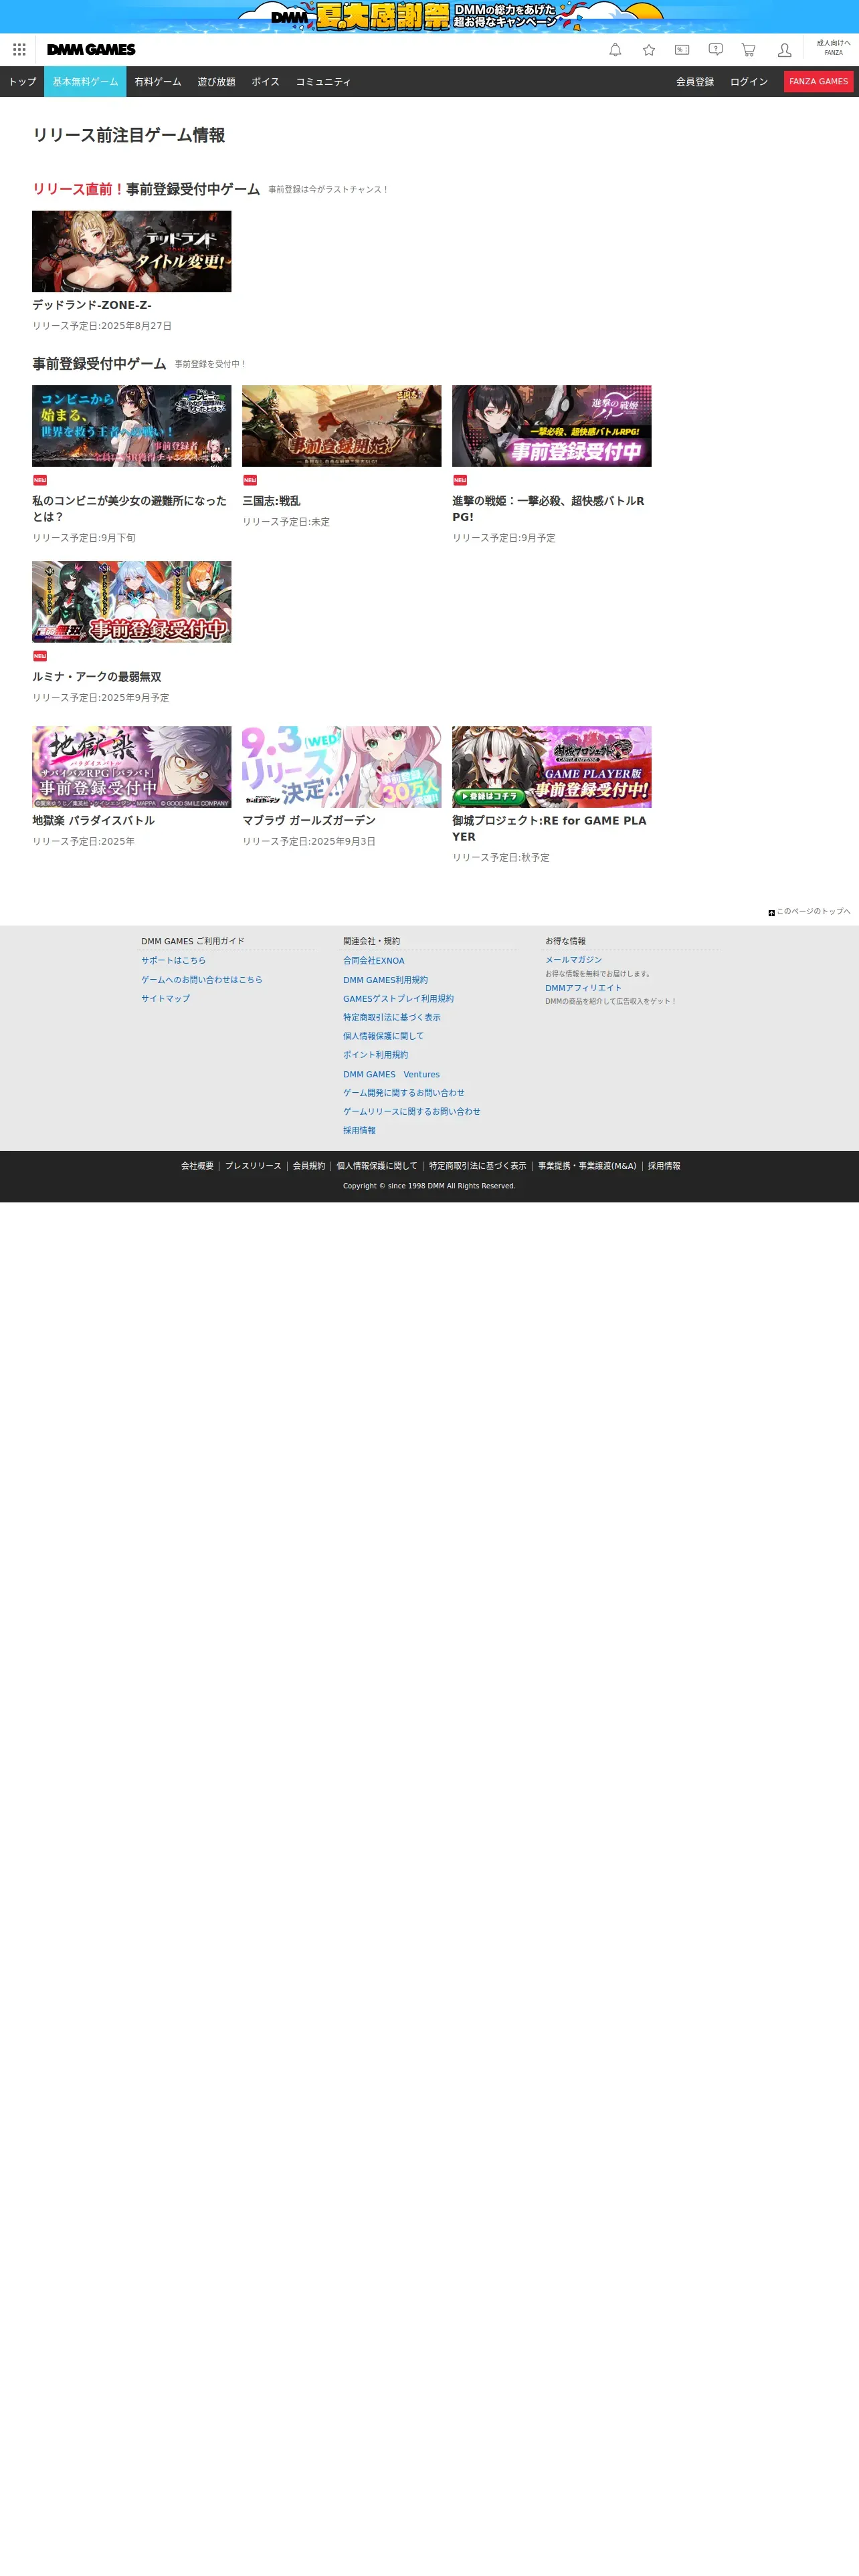Open ポイント利用規約 footer link
859x2576 pixels.
click(x=375, y=1055)
